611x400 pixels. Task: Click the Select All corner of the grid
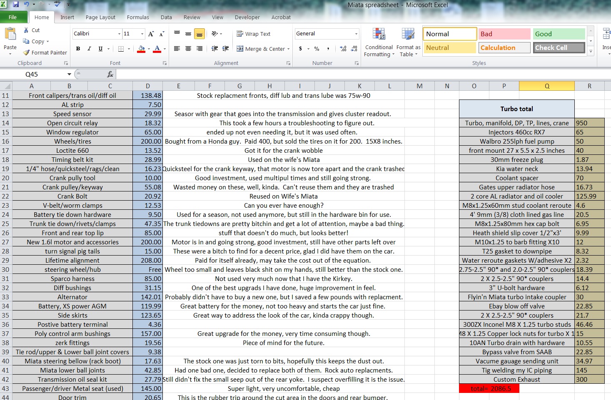(6, 86)
